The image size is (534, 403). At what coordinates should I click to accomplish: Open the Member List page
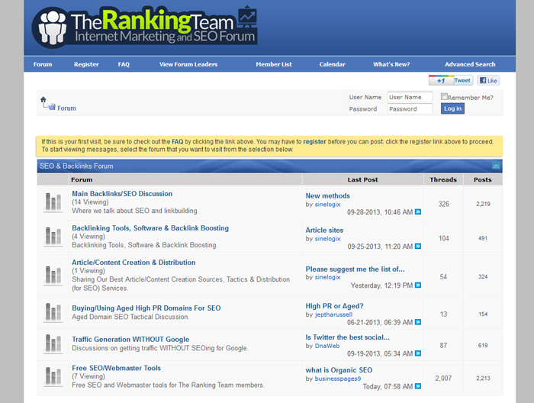coord(274,64)
